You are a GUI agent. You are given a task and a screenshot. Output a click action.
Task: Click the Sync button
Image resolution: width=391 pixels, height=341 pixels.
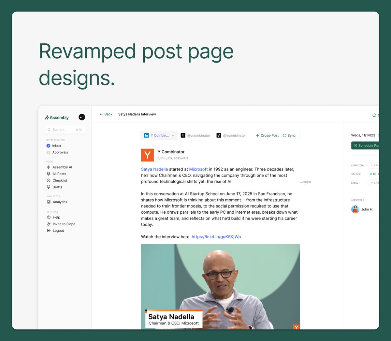289,135
